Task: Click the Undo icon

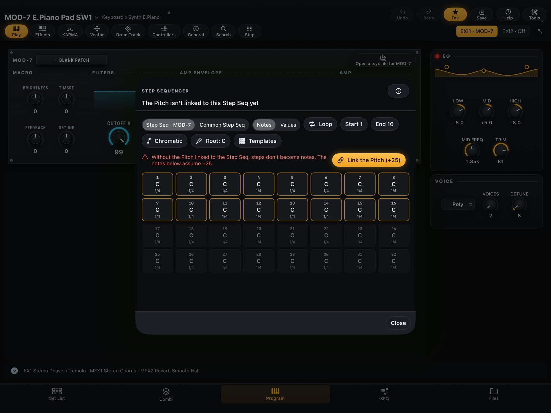Action: click(x=402, y=14)
